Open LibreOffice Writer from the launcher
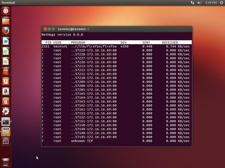Image resolution: width=225 pixels, height=168 pixels. pyautogui.click(x=6, y=41)
